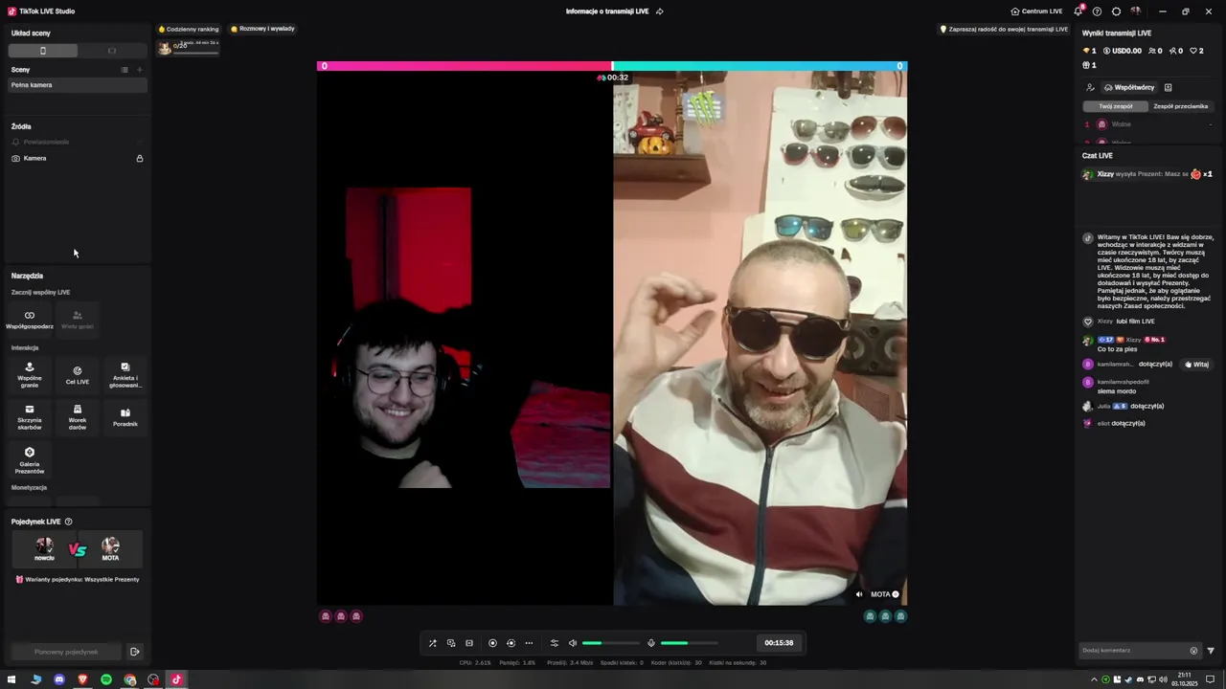The height and width of the screenshot is (689, 1226).
Task: Select the Kamera source row
Action: coord(78,158)
